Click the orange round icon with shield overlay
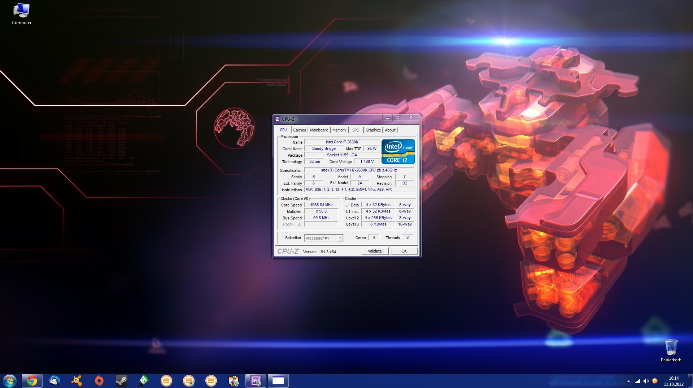 [x=189, y=381]
